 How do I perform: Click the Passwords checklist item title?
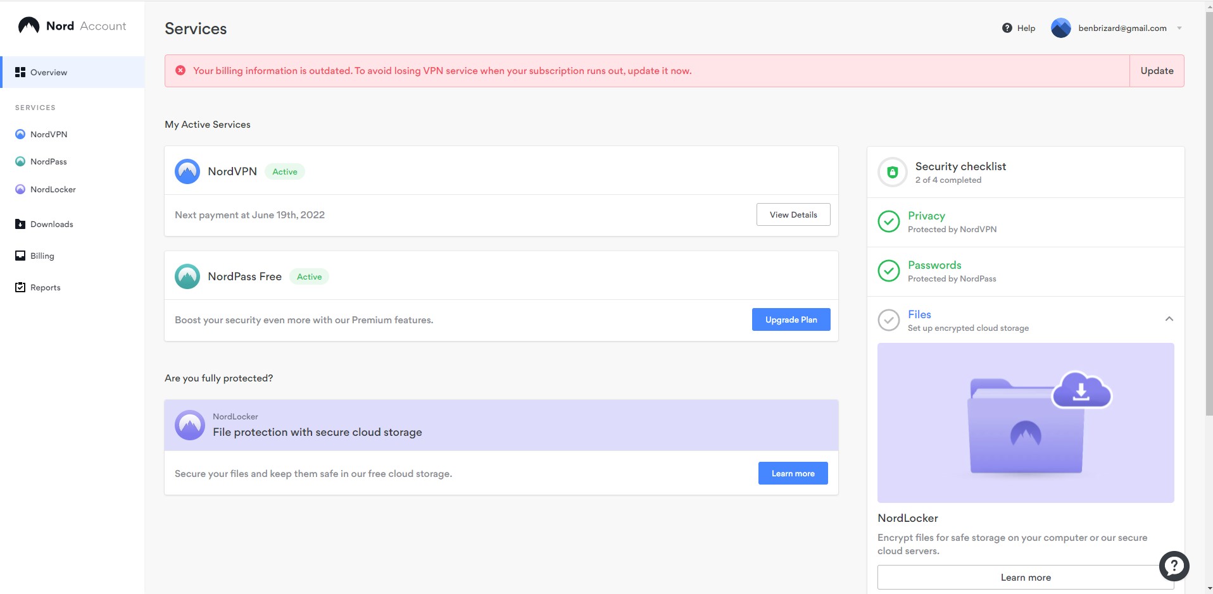934,265
